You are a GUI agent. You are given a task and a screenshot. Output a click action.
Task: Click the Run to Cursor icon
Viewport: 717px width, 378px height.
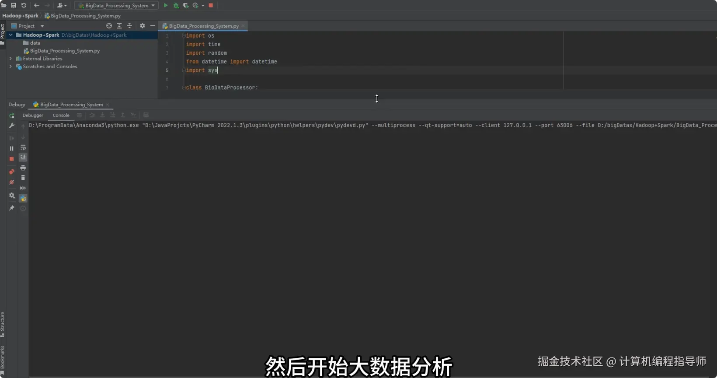pos(133,115)
